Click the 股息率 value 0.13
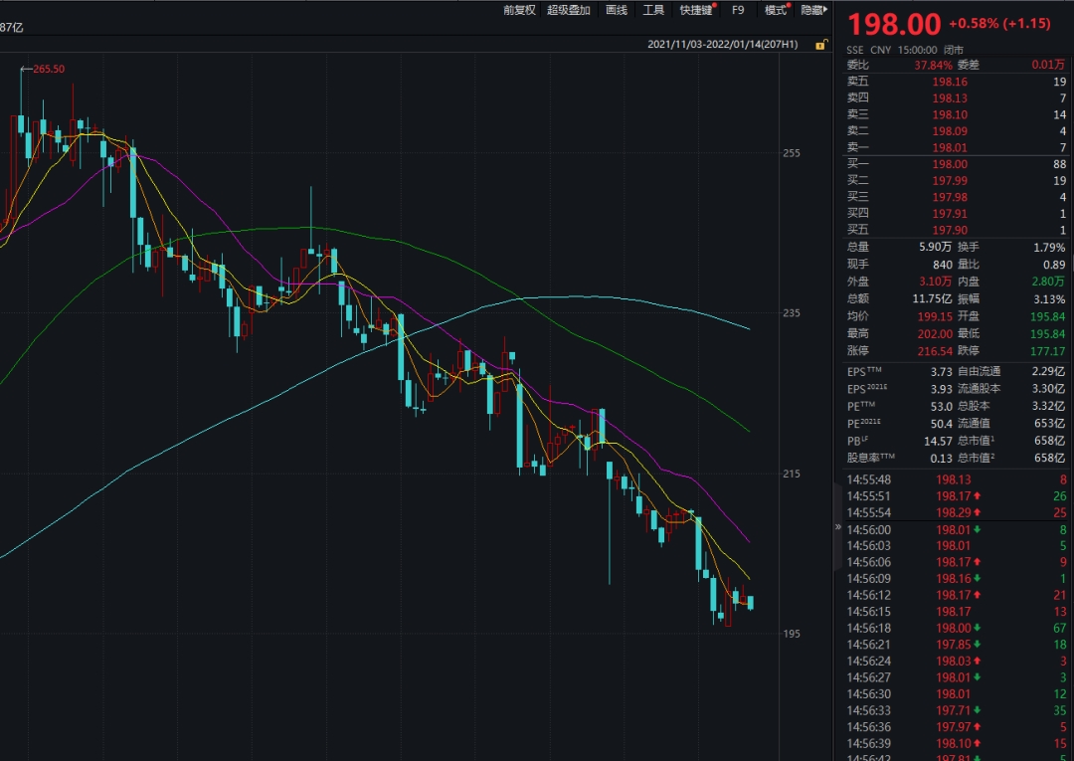Screen dimensions: 1074x761 (941, 459)
